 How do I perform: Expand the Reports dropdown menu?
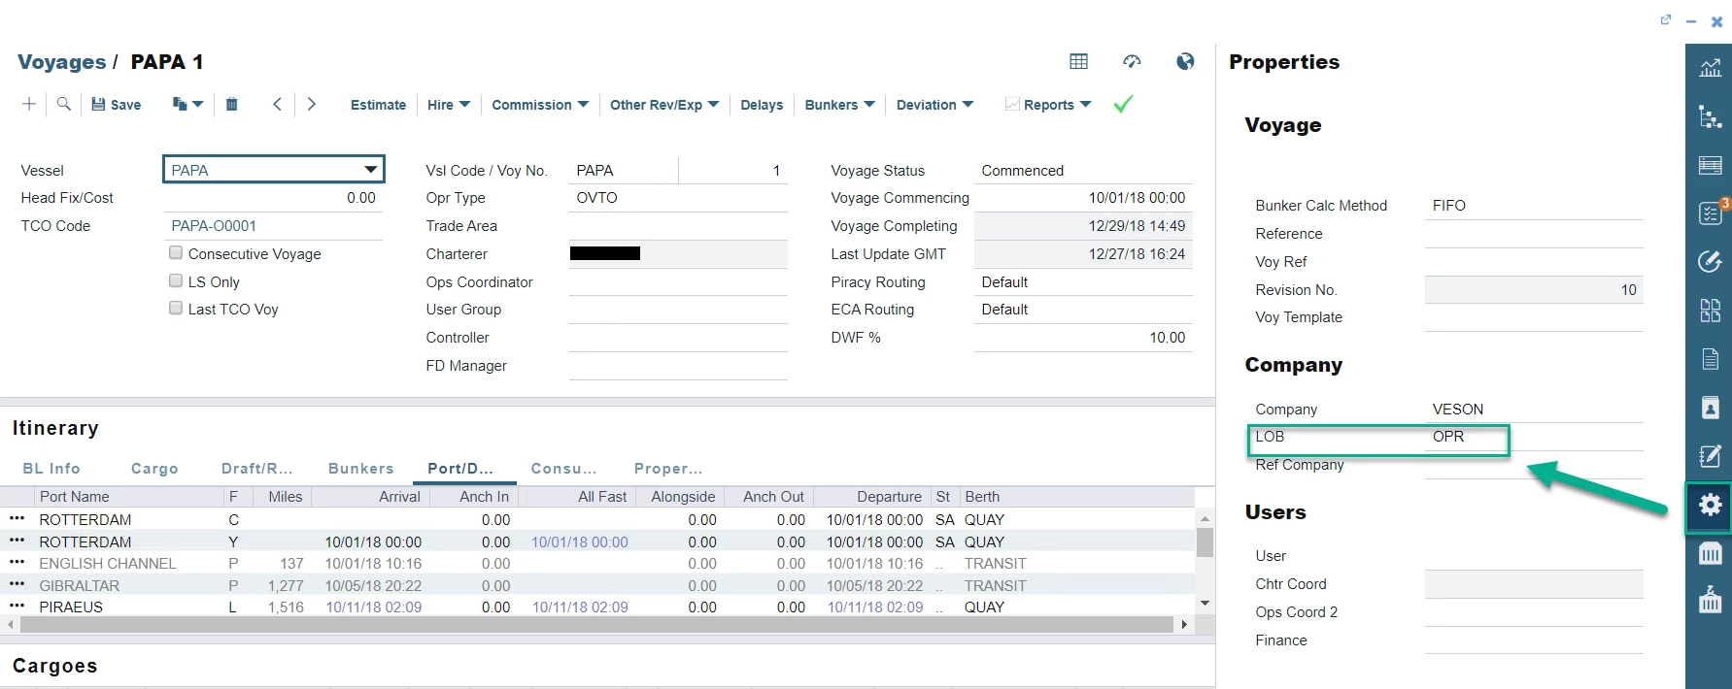tap(1049, 105)
